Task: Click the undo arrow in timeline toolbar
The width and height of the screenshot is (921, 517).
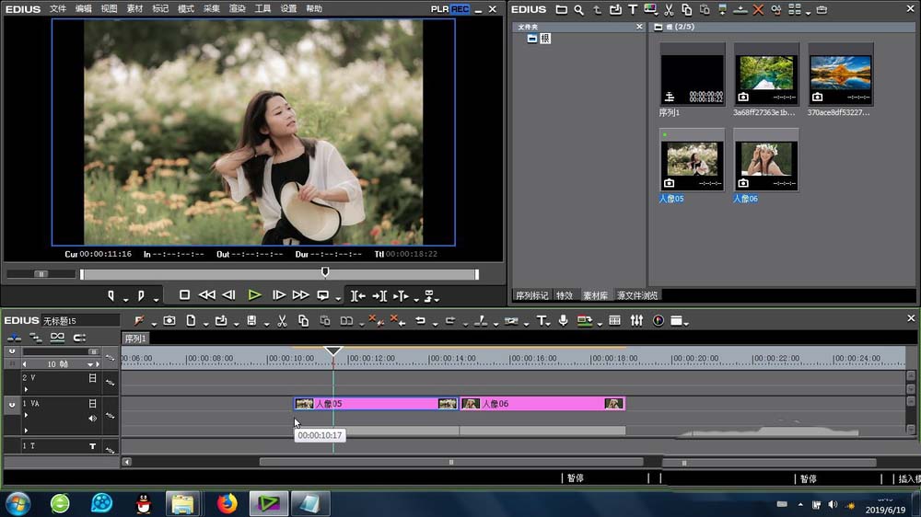Action: coord(420,320)
